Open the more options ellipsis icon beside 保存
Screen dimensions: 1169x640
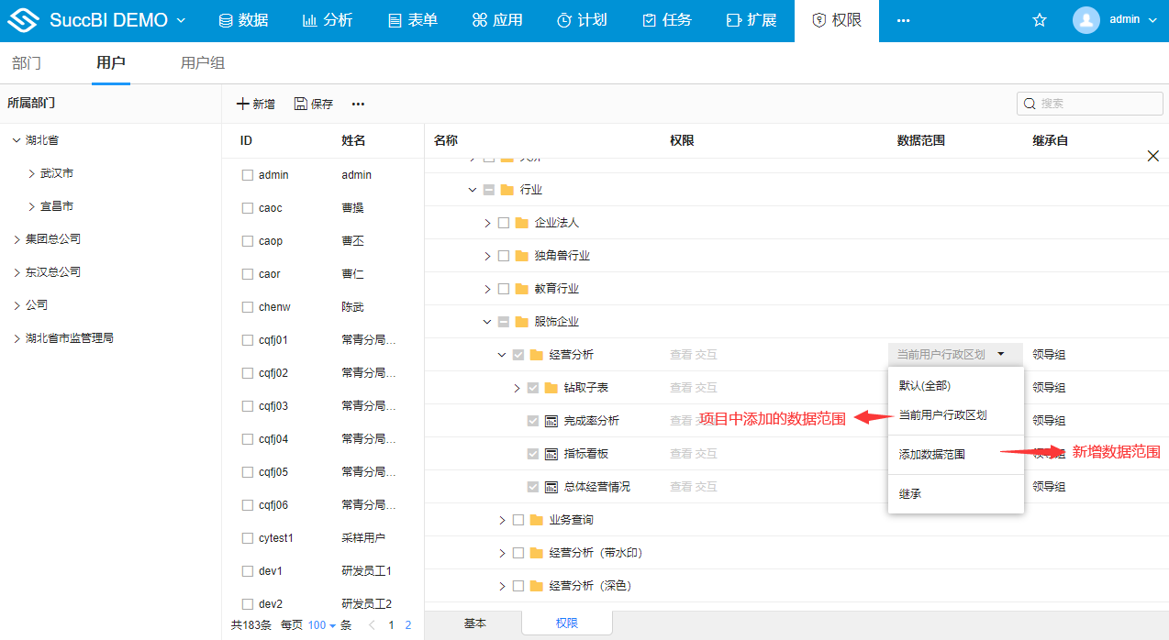[358, 104]
